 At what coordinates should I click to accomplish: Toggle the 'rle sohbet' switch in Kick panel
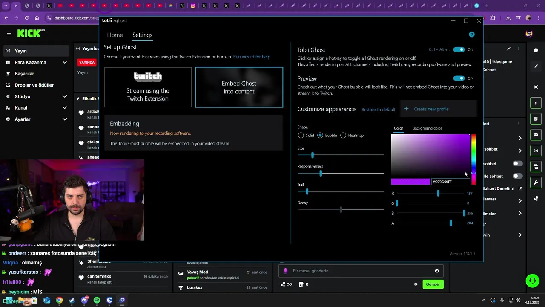pyautogui.click(x=518, y=176)
